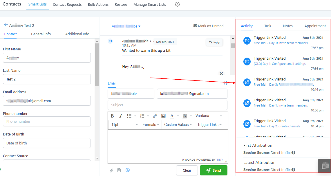The width and height of the screenshot is (331, 176).
Task: Click icon for Aug 5th Invite team members
Action: pos(247,103)
